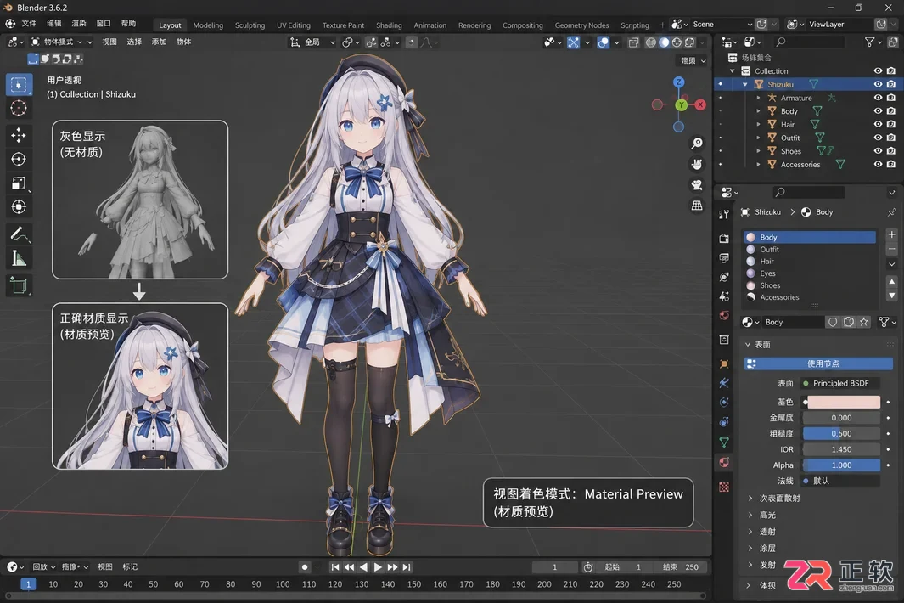Screen dimensions: 904x603
Task: Click the base color swatch
Action: pos(844,402)
